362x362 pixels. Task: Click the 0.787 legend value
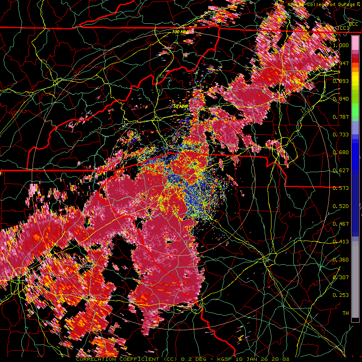point(341,117)
